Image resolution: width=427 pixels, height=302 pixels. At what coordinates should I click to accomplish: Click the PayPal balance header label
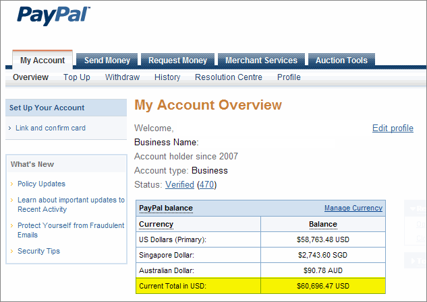click(x=166, y=208)
